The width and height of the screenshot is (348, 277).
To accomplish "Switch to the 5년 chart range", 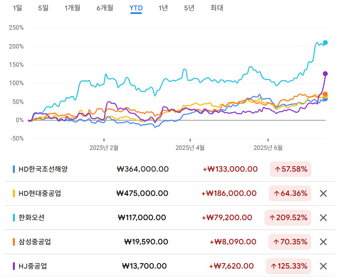I will [189, 8].
